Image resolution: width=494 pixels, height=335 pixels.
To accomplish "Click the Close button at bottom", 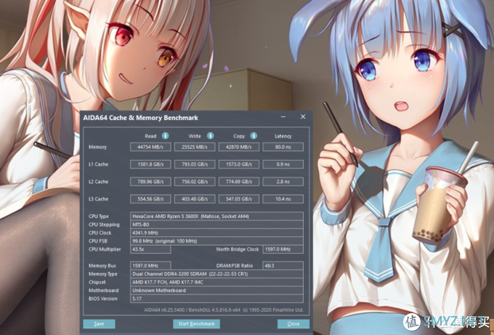I will [x=293, y=323].
